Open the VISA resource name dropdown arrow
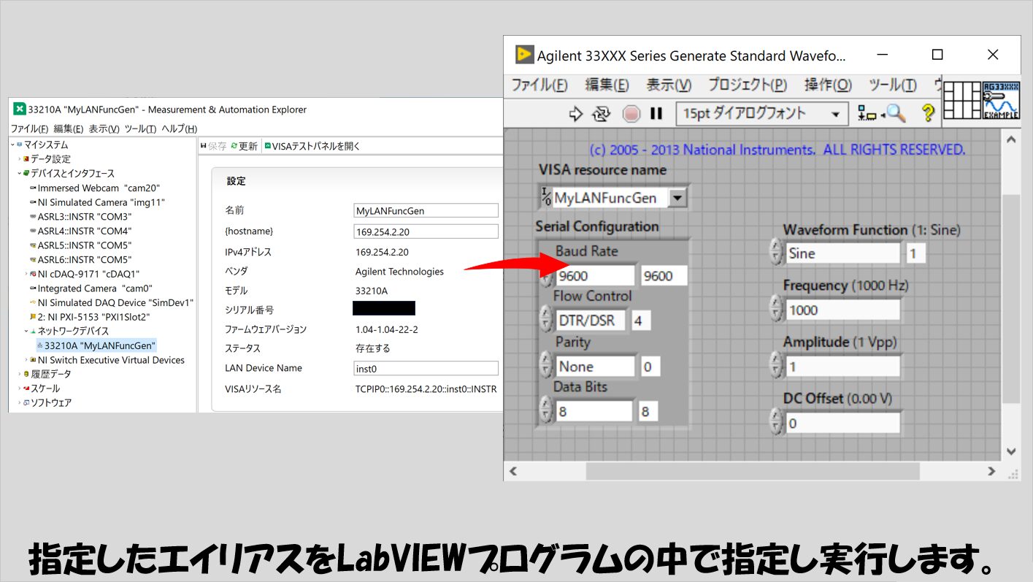 (677, 198)
